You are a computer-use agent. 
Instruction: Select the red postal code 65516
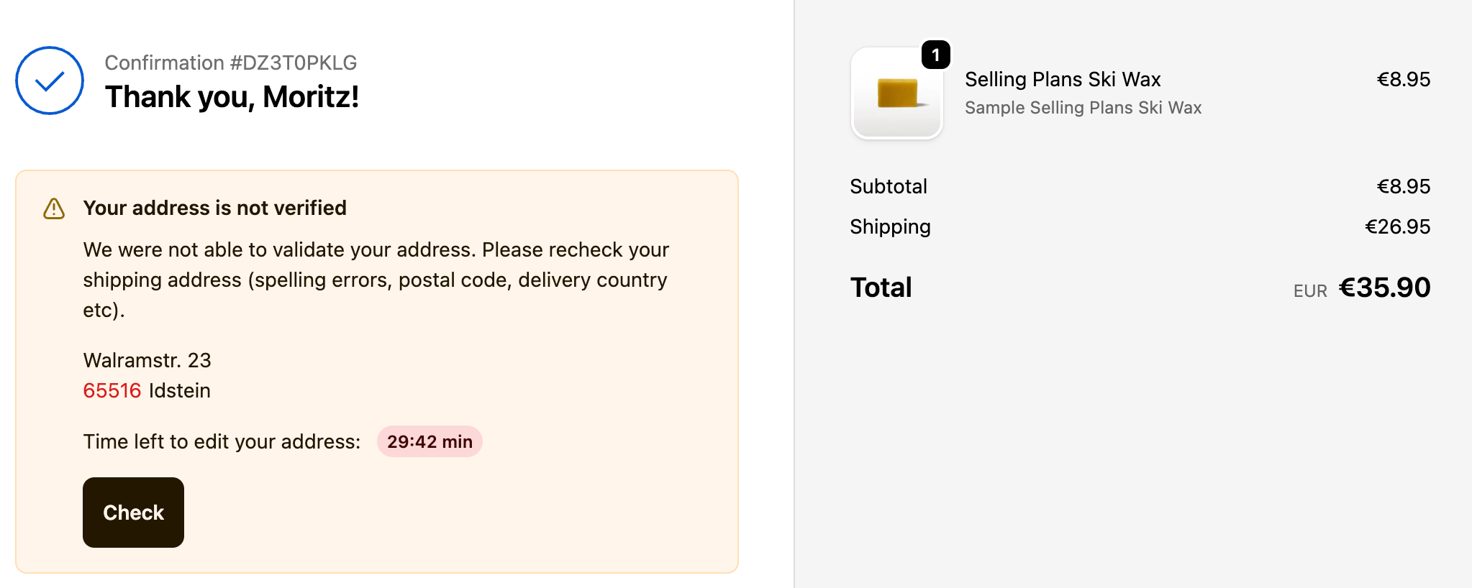point(112,390)
